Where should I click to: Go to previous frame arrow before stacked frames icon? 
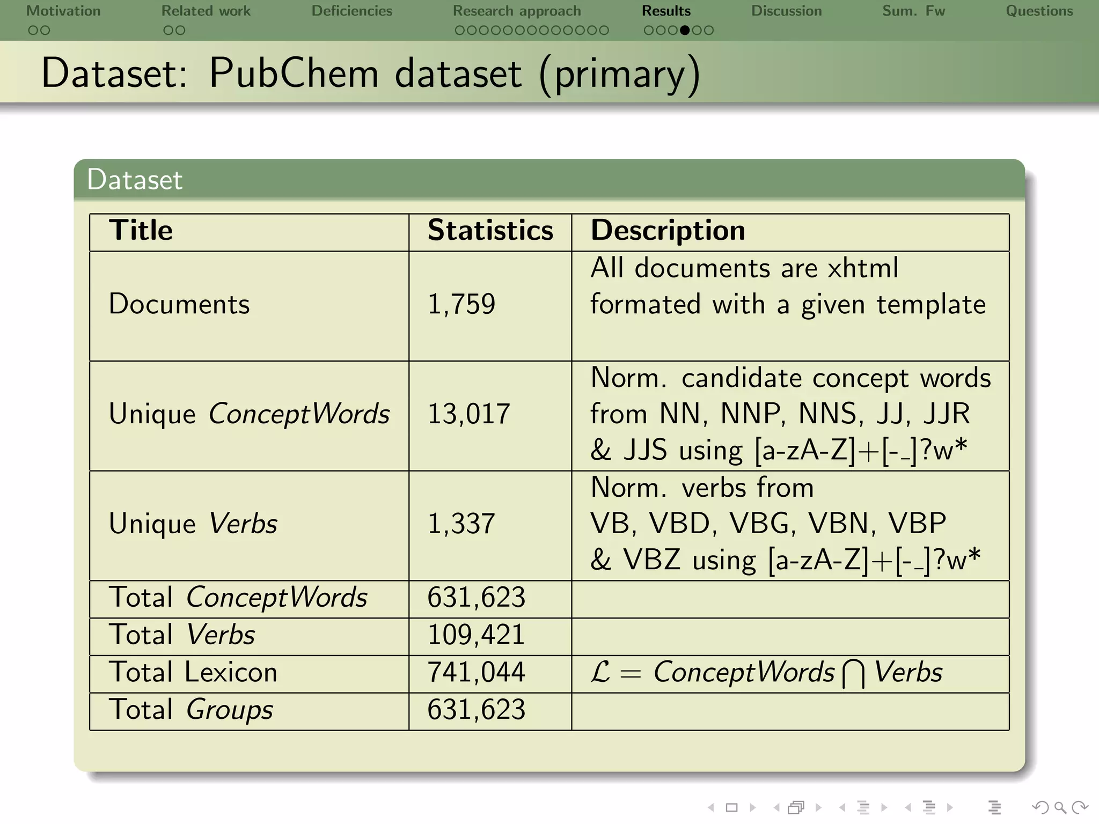coord(776,807)
